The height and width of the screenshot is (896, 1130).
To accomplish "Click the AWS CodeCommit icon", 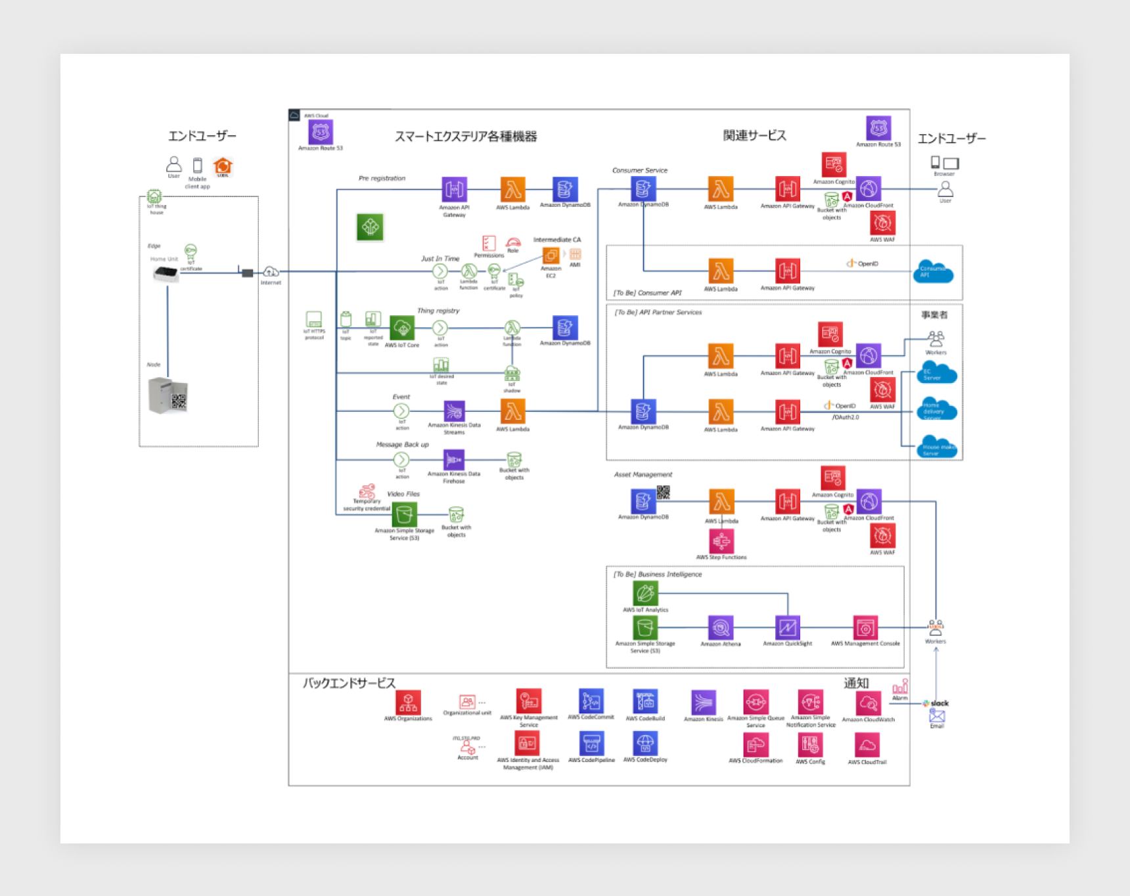I will coord(591,701).
